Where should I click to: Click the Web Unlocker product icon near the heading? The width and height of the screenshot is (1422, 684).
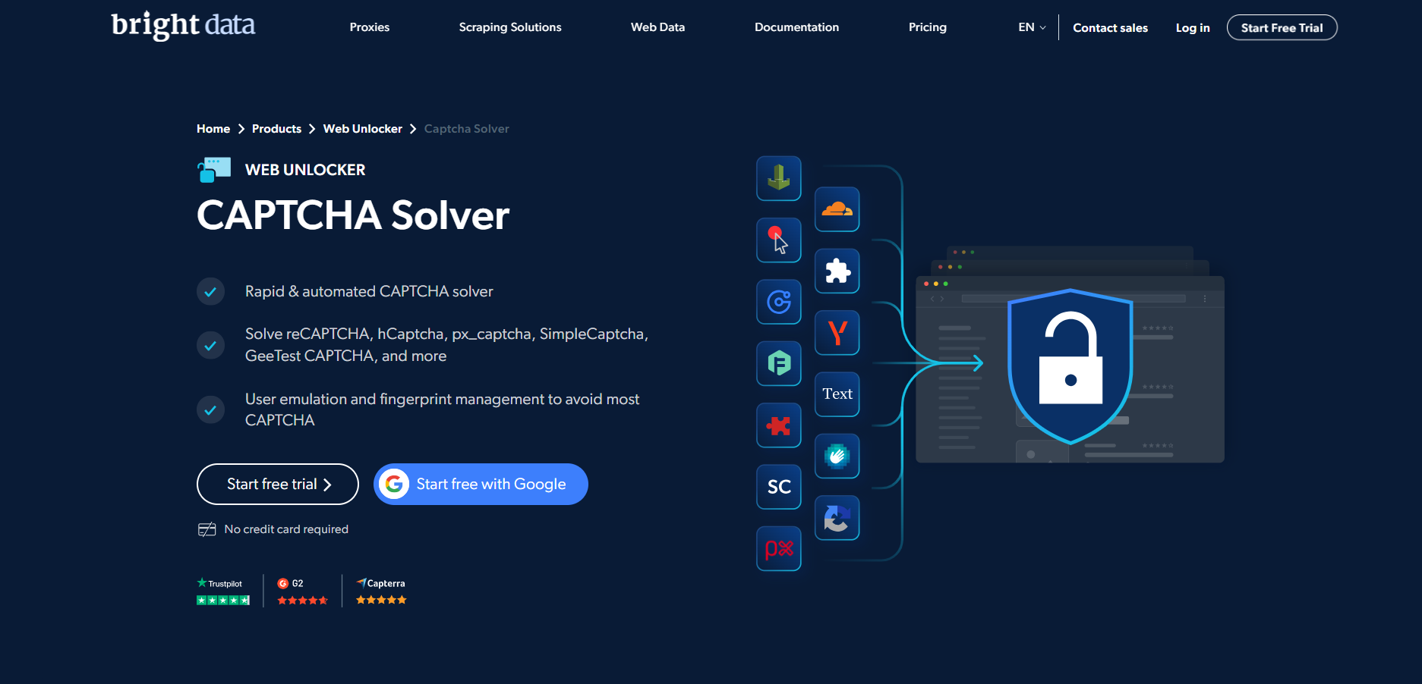click(213, 168)
